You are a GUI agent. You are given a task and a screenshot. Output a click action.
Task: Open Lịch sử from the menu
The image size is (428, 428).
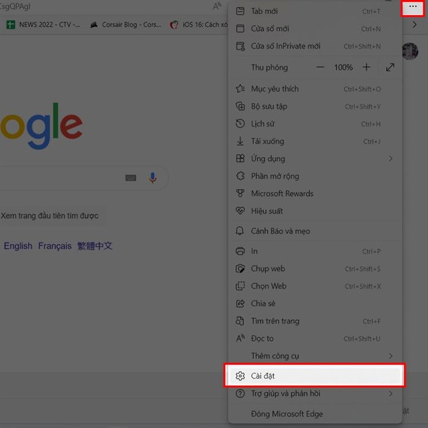[x=315, y=124]
